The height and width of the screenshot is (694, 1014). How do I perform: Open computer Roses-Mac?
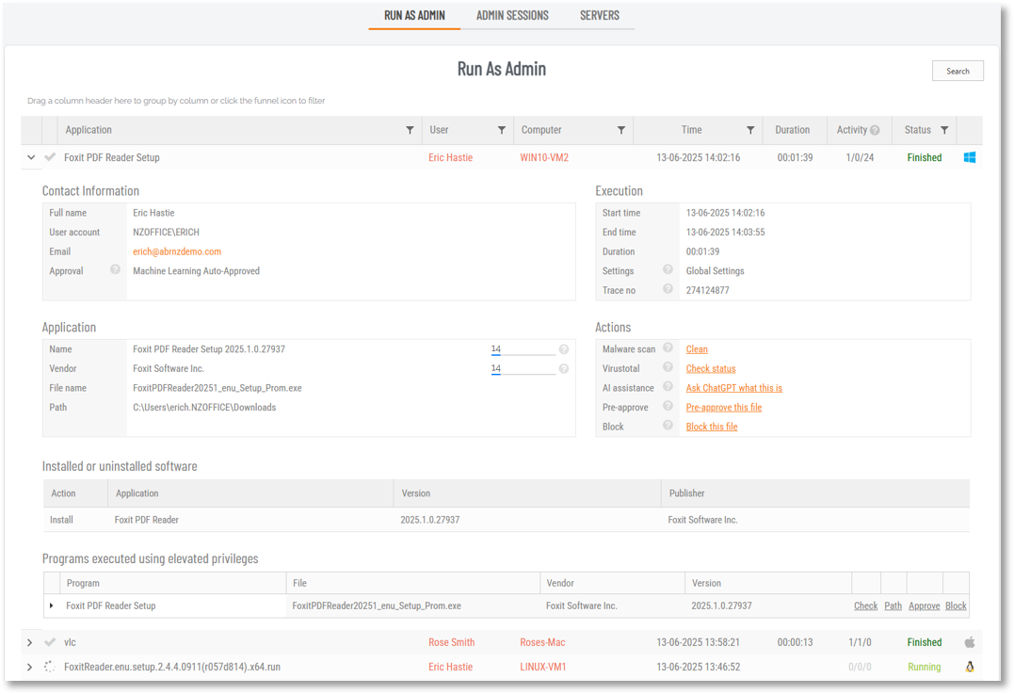542,642
